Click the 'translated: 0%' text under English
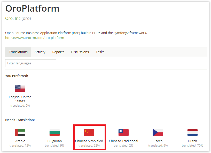The width and height of the screenshot is (211, 153). click(20, 106)
